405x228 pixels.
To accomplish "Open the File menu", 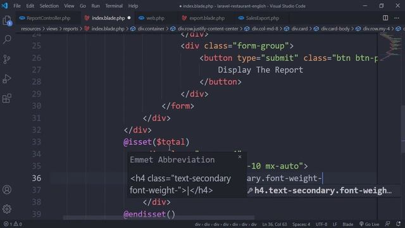I will point(17,6).
